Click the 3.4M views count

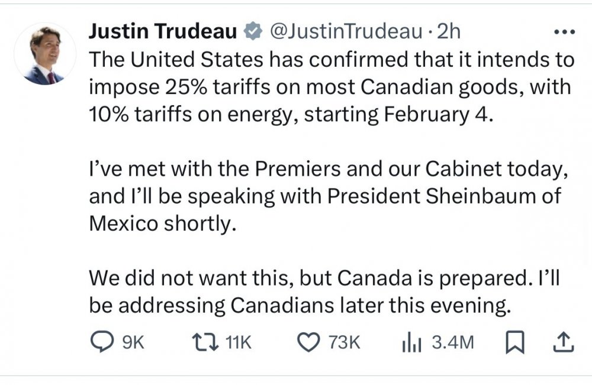[452, 343]
